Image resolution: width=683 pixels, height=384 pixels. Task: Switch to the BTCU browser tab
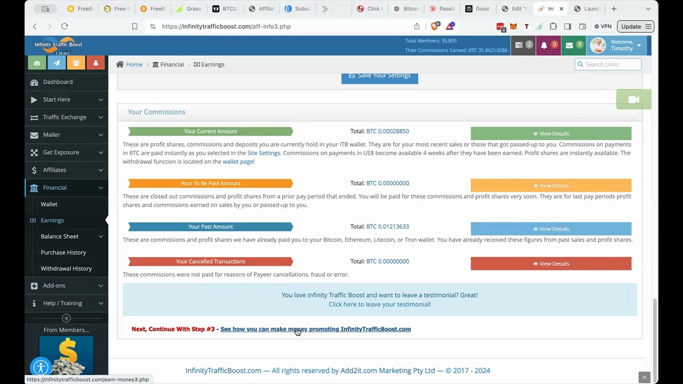coord(225,9)
